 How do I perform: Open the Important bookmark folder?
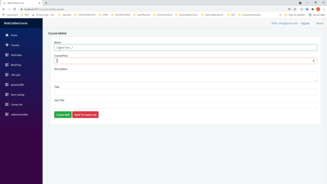pyautogui.click(x=65, y=15)
